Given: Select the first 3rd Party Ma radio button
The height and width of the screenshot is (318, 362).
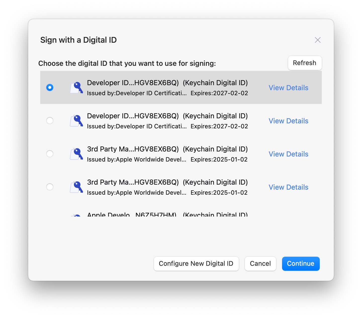Looking at the screenshot, I should pyautogui.click(x=50, y=154).
